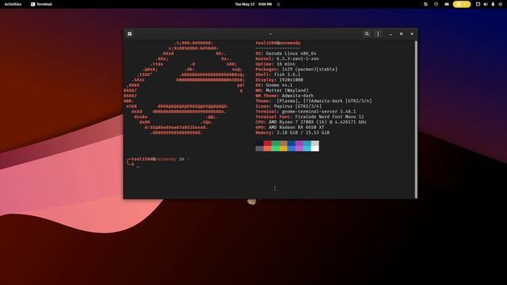Screen dimensions: 507x285
Task: Click the 'Icons: Papirus [GTK2/3/4]' line
Action: click(x=288, y=106)
